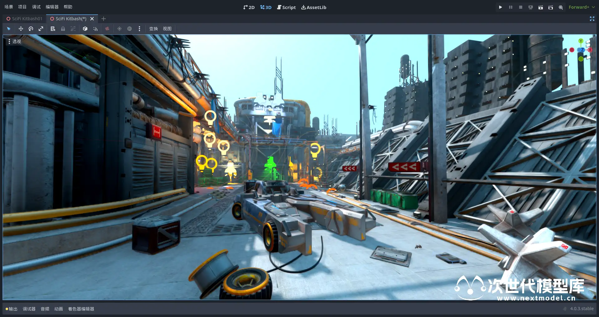Screen dimensions: 599x317
Task: Open sun and environment settings dots
Action: [x=139, y=29]
